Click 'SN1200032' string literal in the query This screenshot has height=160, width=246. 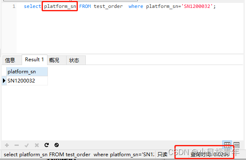tap(197, 6)
